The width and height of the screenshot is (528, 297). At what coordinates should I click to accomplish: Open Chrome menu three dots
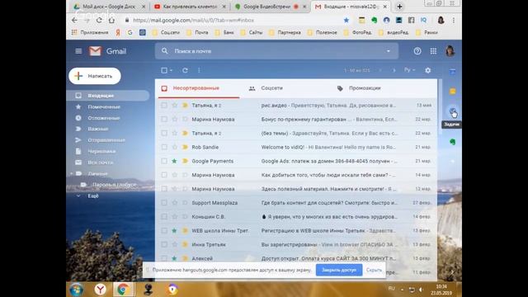pyautogui.click(x=454, y=20)
